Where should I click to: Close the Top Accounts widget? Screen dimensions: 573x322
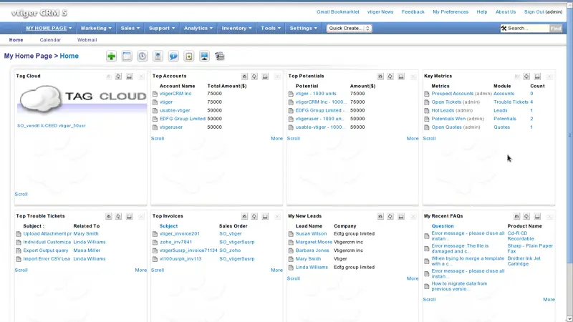coord(277,77)
